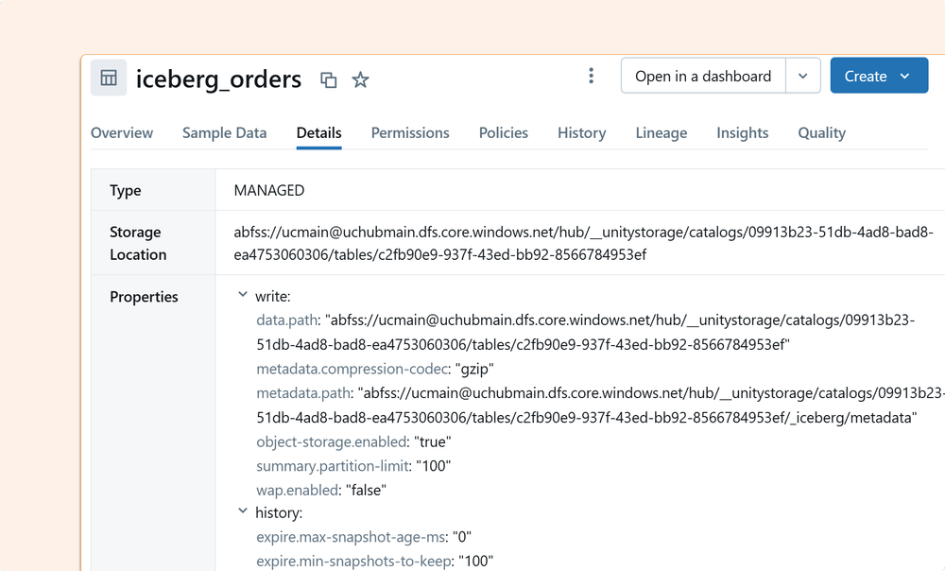Open the Quality tab
The height and width of the screenshot is (571, 945).
point(820,133)
